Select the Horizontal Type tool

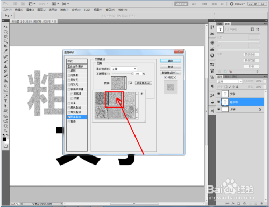[x=5, y=101]
